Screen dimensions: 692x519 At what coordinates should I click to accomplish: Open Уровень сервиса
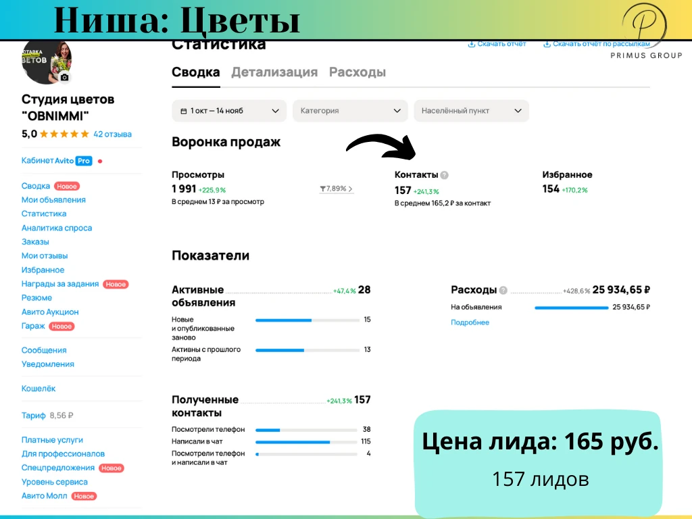click(x=54, y=482)
